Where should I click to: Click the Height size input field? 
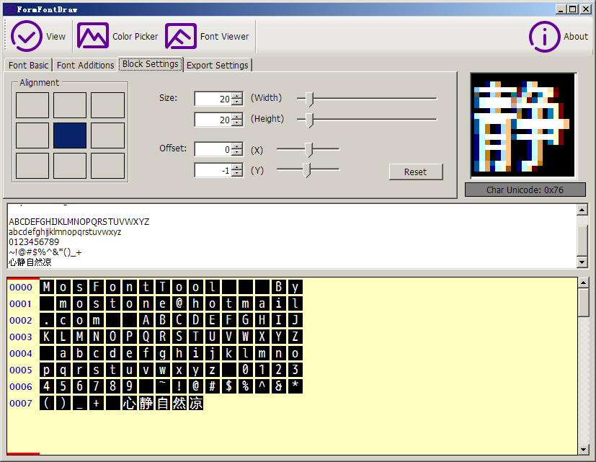tap(213, 120)
